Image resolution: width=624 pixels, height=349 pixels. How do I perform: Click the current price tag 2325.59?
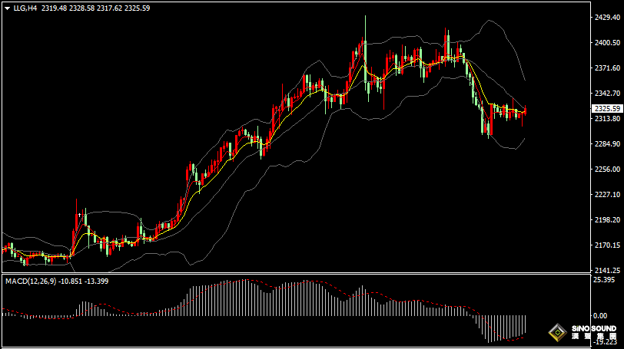coord(607,109)
